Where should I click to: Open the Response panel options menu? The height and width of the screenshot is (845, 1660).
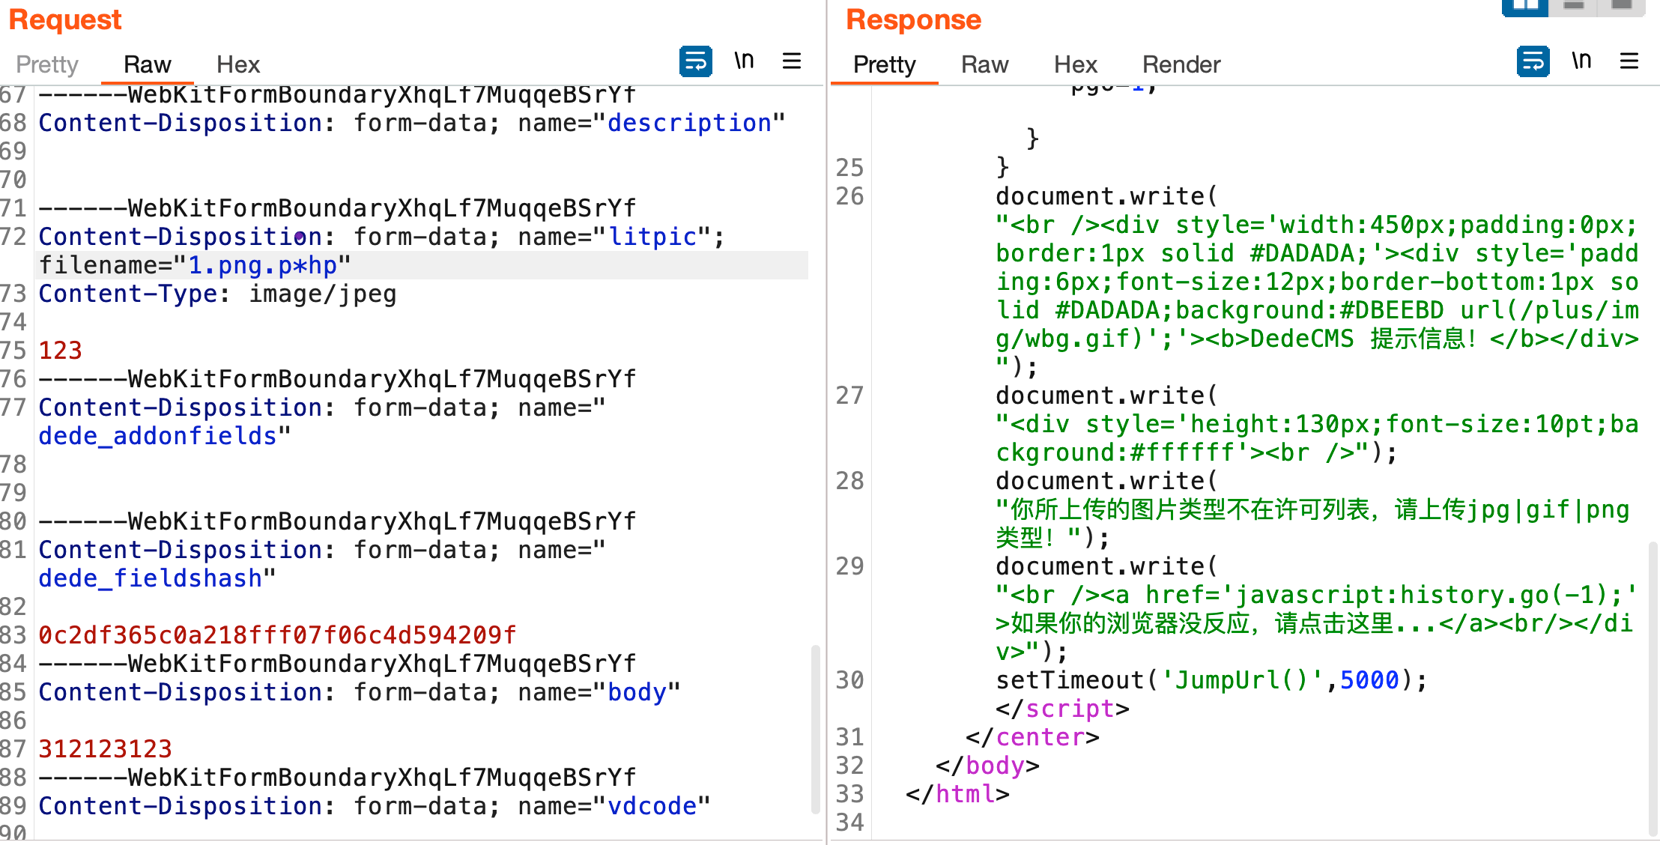click(1629, 61)
